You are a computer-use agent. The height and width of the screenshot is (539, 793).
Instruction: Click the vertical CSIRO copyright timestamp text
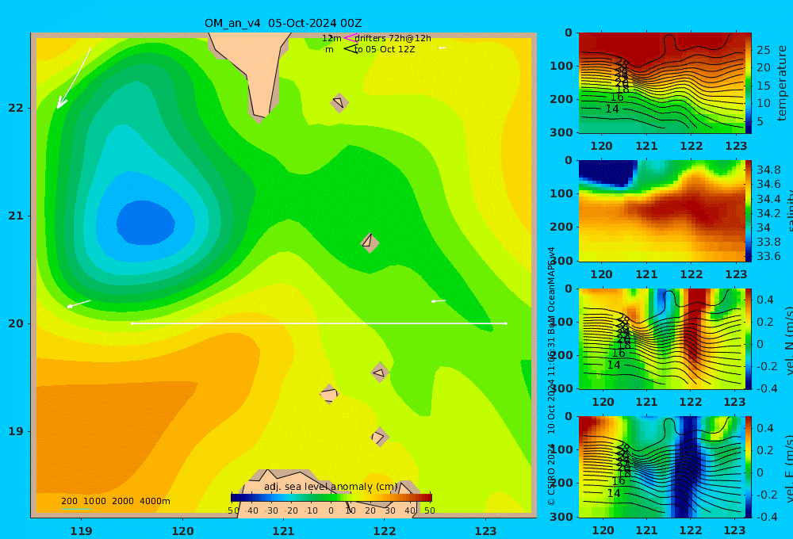pos(551,377)
